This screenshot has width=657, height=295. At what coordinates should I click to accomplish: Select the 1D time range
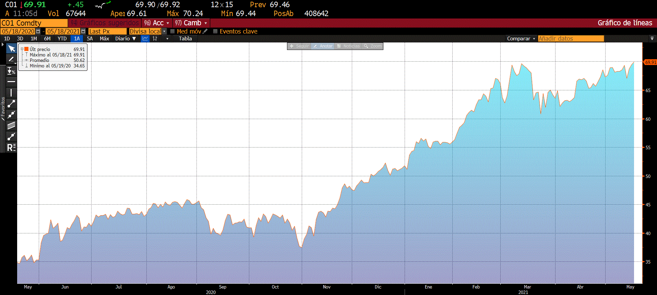click(x=7, y=39)
